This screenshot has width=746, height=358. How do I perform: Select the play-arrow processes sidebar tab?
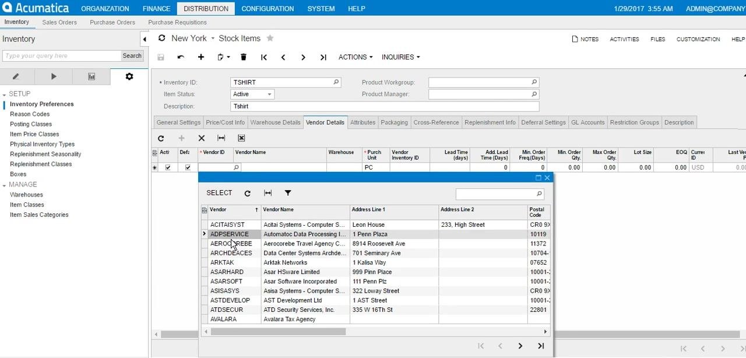click(54, 76)
